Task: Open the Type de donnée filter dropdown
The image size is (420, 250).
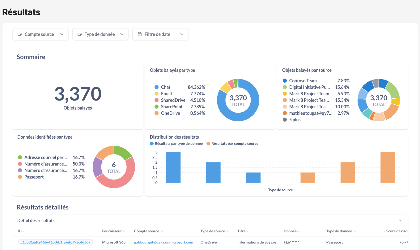Action: pyautogui.click(x=100, y=34)
